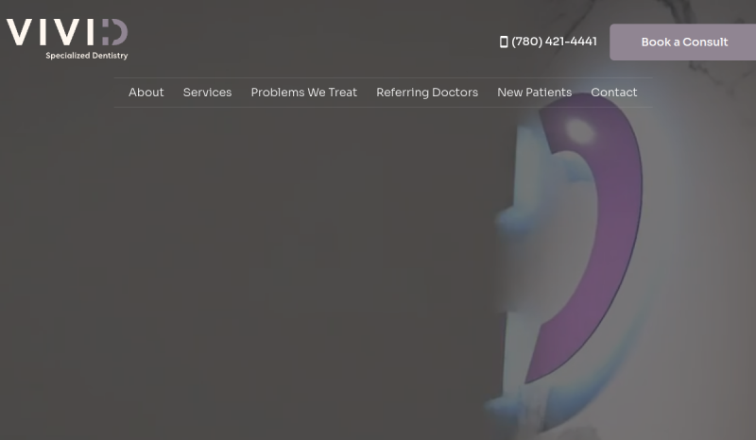Screen dimensions: 756x440
Task: Click the white light reflection on purple sign
Action: (579, 130)
